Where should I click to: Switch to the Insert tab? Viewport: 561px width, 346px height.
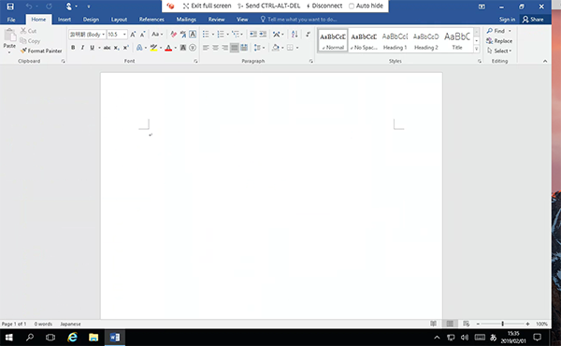click(65, 20)
